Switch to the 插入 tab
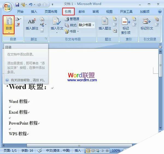Screen dimensions: 164x154 click(34, 11)
